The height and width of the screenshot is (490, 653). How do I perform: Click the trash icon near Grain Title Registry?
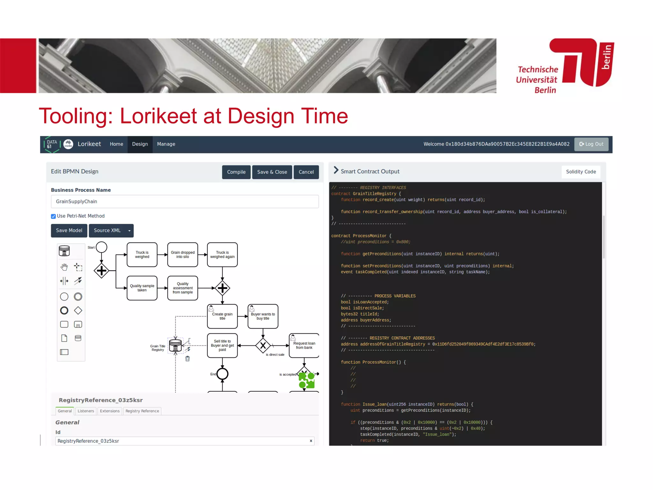coord(187,359)
